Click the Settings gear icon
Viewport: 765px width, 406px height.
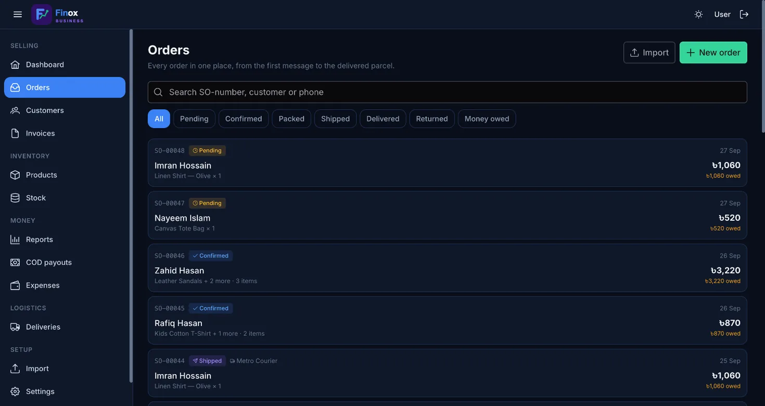(x=15, y=391)
